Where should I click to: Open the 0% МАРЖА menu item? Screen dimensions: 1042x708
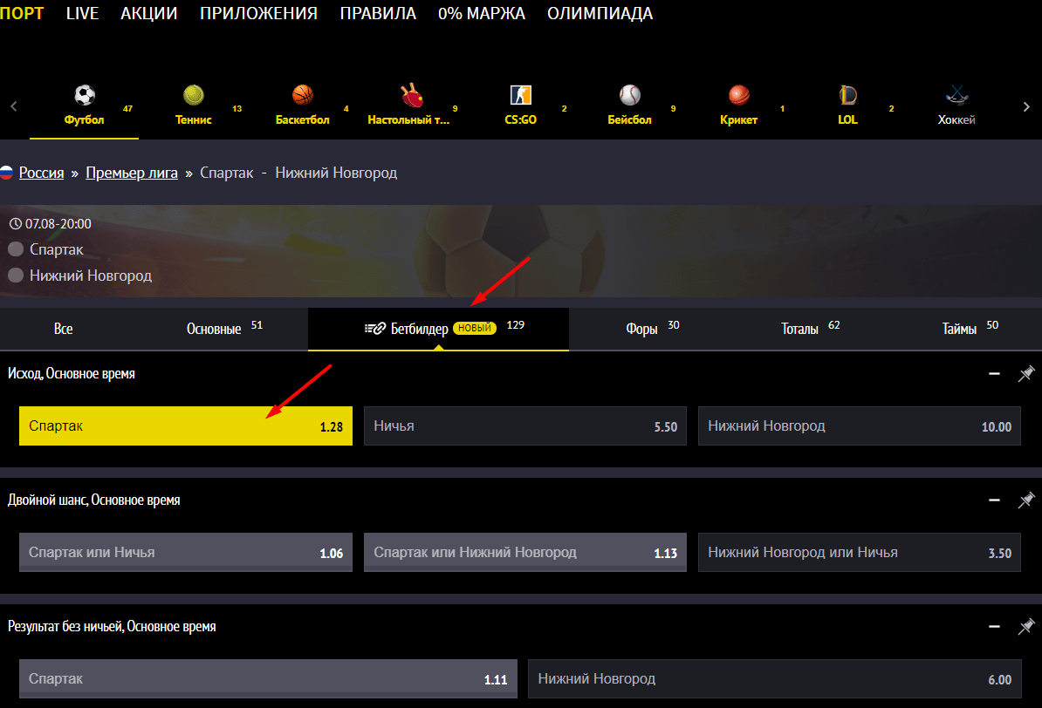tap(481, 13)
